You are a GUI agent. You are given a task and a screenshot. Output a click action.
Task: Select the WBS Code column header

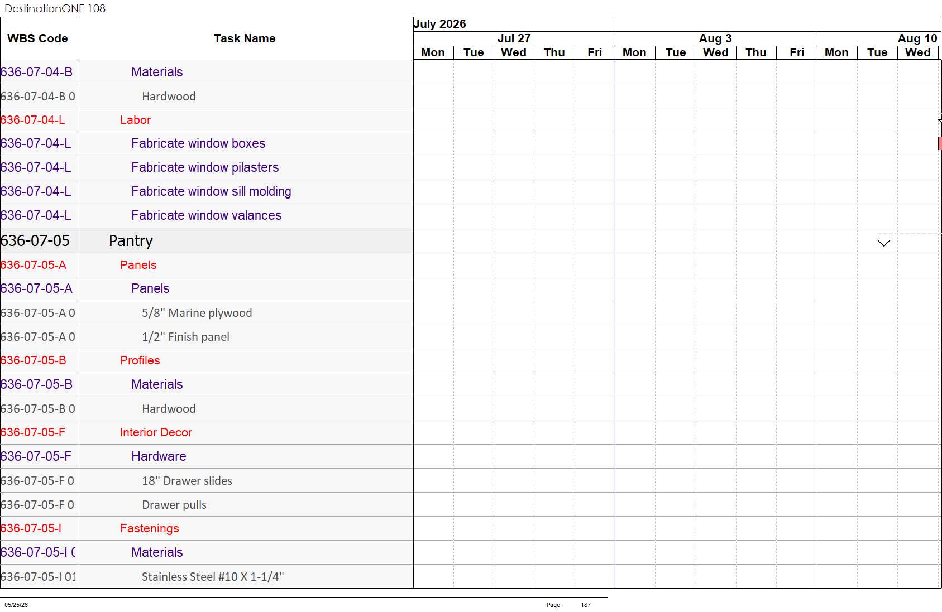click(37, 38)
